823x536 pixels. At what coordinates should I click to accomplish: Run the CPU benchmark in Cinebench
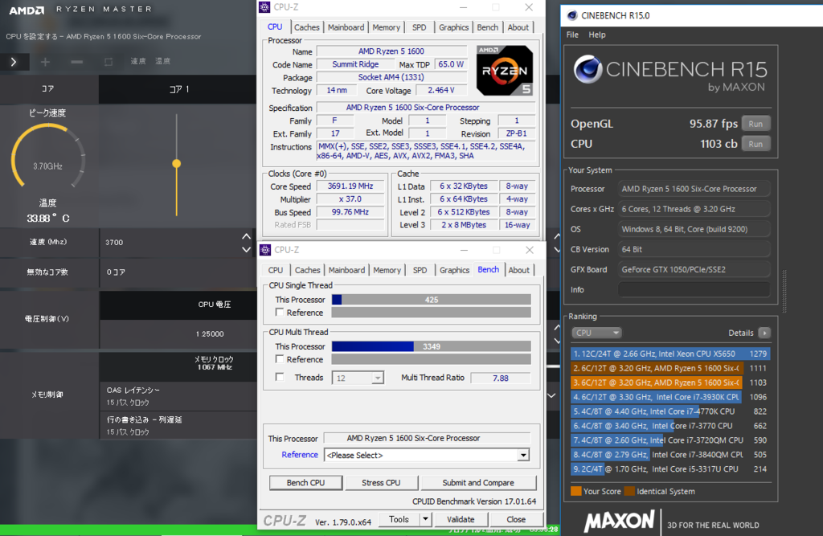[755, 144]
